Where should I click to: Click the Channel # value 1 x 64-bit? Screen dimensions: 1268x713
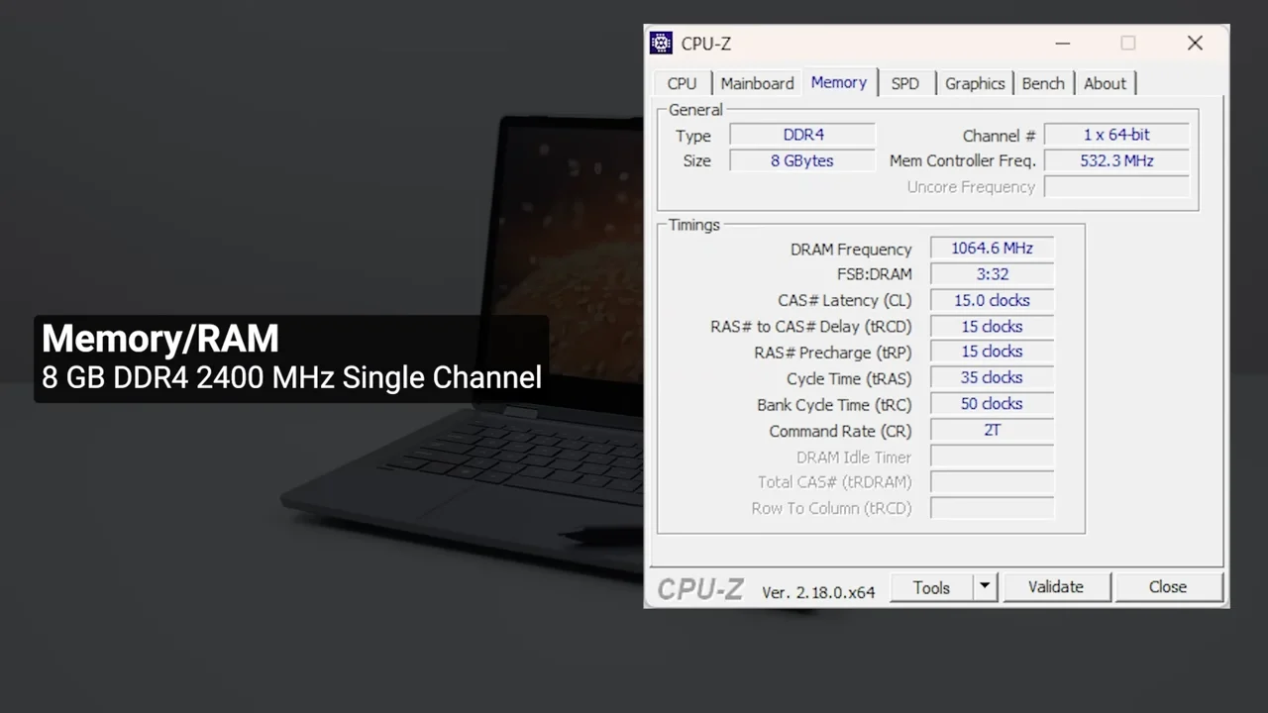tap(1116, 135)
